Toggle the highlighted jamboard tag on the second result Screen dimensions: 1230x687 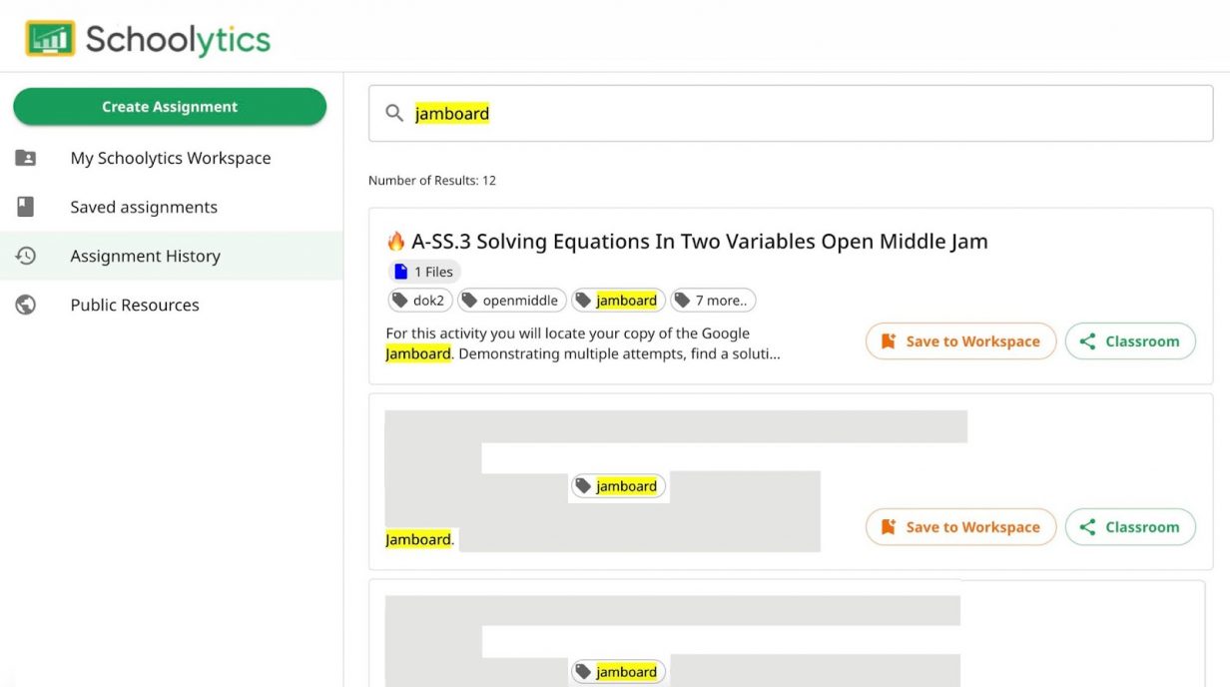coord(618,486)
